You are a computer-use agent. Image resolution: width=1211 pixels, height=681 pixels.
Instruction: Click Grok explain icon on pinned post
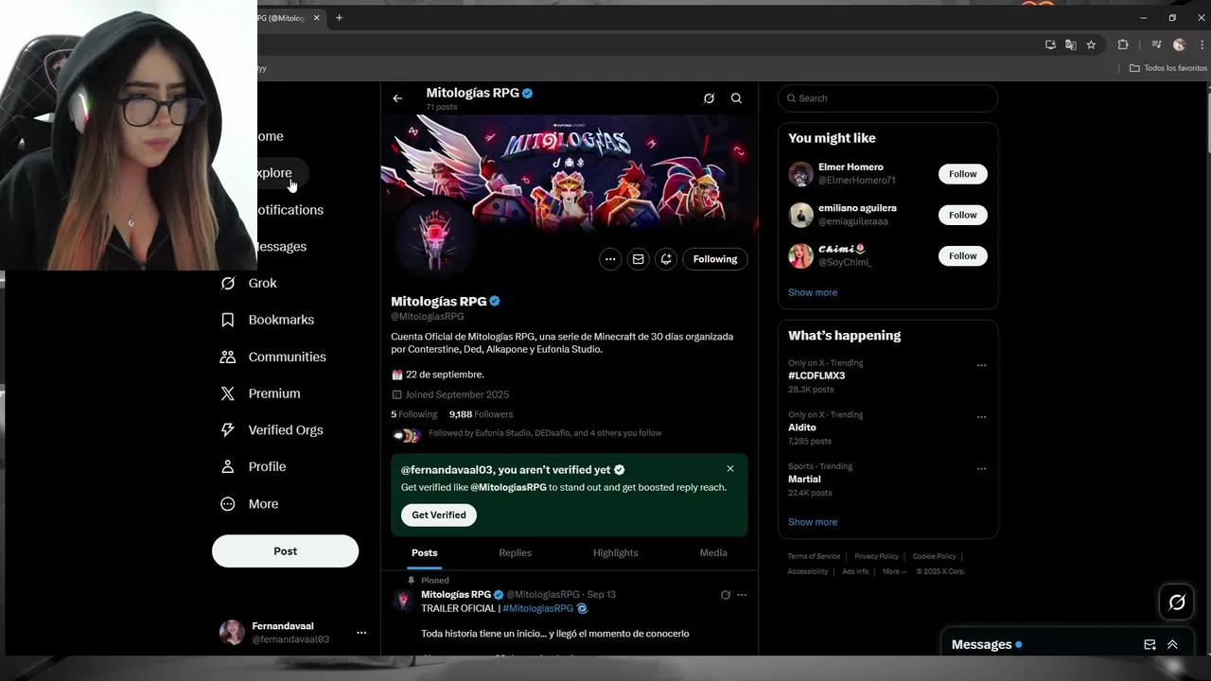tap(726, 595)
